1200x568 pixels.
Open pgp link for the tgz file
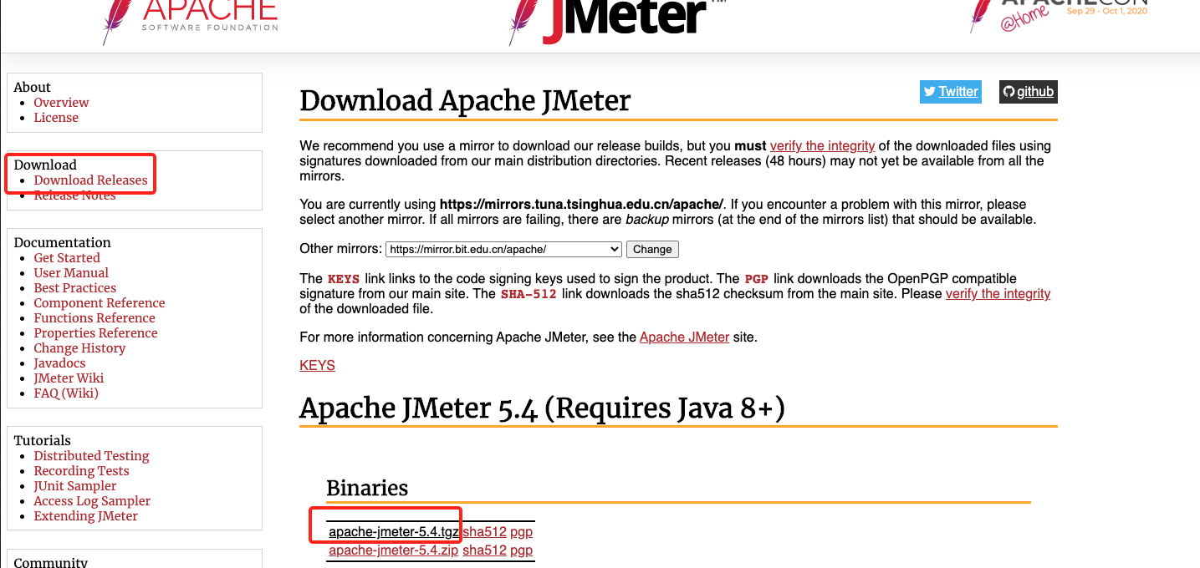point(521,532)
